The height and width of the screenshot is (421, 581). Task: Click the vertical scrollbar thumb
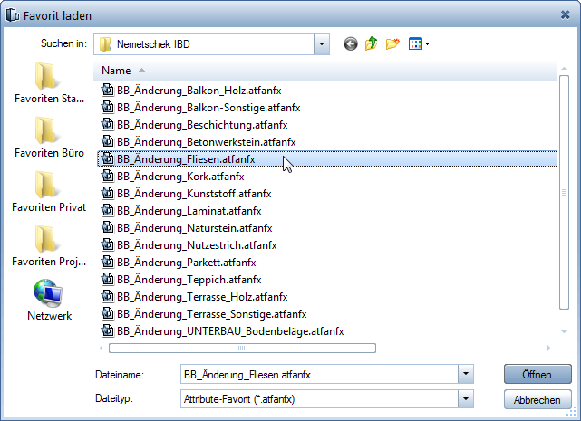pos(564,192)
